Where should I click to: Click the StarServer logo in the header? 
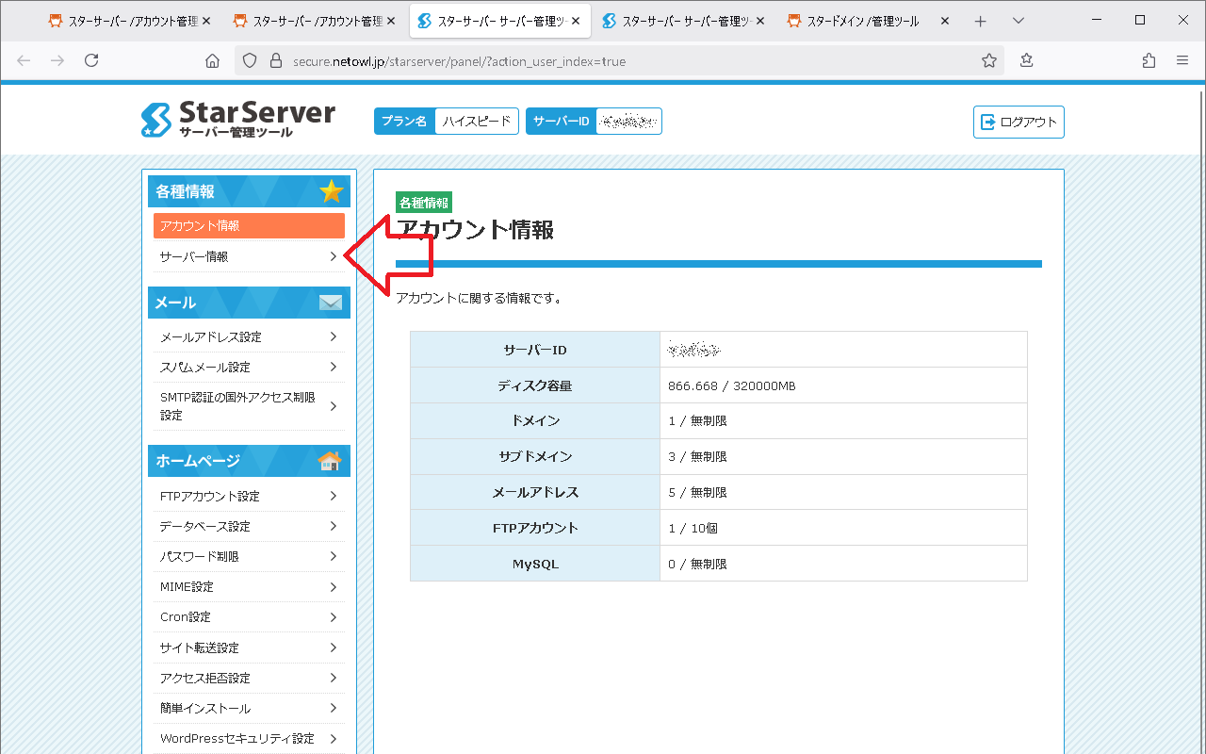pyautogui.click(x=237, y=119)
